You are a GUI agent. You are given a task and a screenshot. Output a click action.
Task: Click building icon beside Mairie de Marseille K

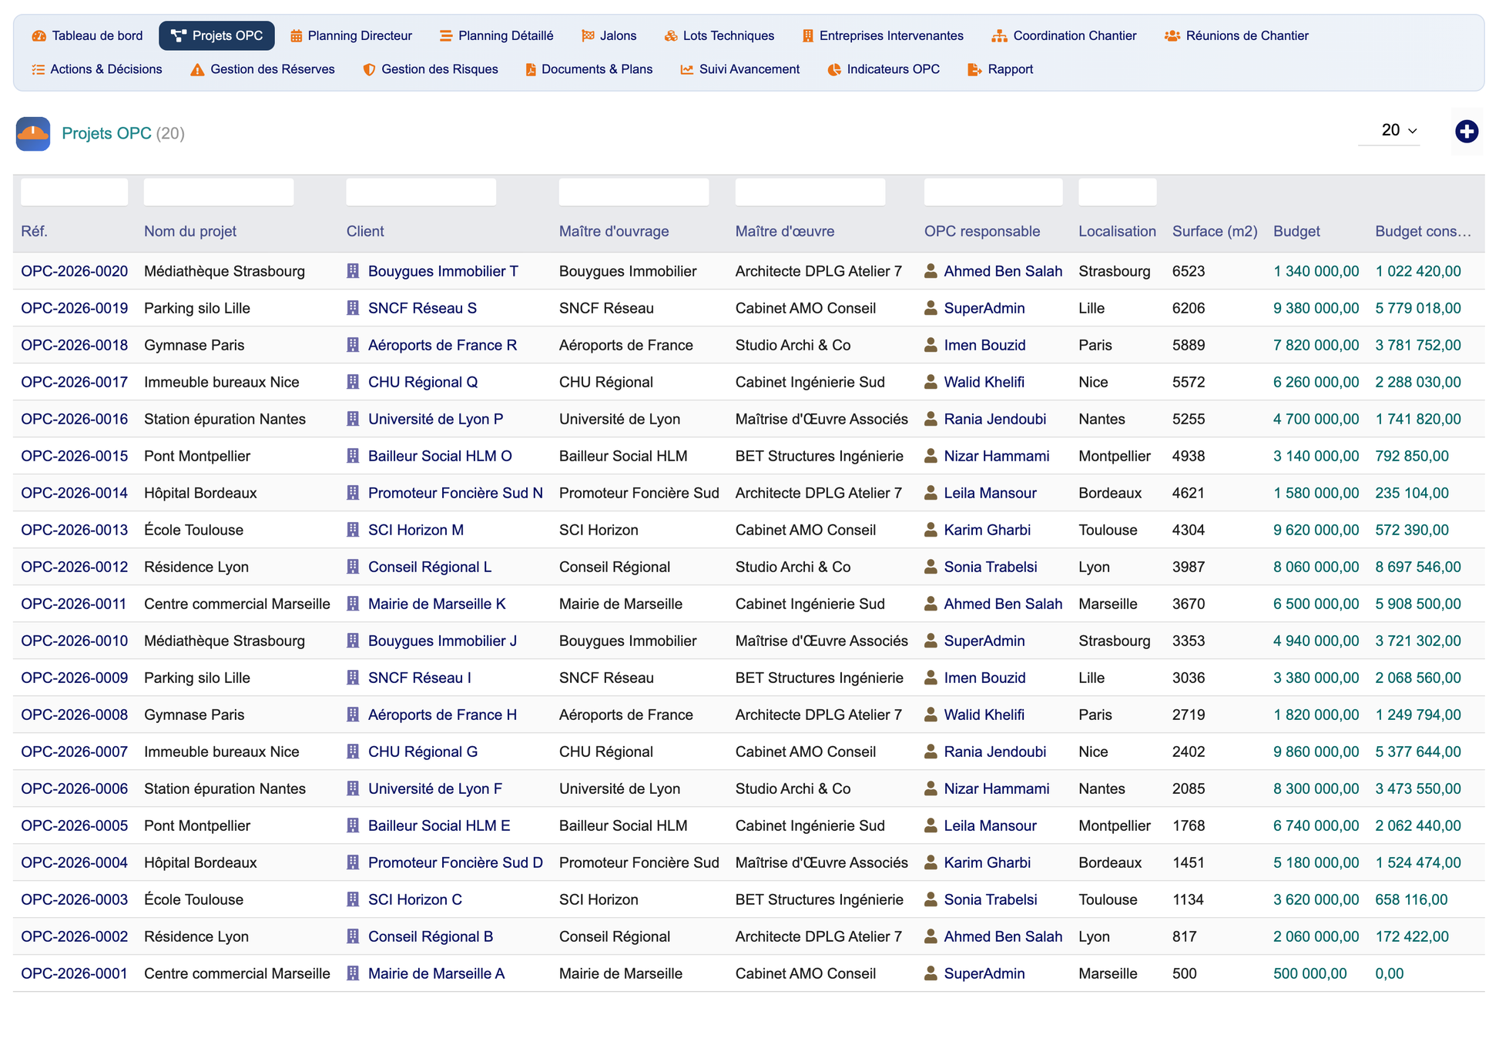click(x=353, y=604)
